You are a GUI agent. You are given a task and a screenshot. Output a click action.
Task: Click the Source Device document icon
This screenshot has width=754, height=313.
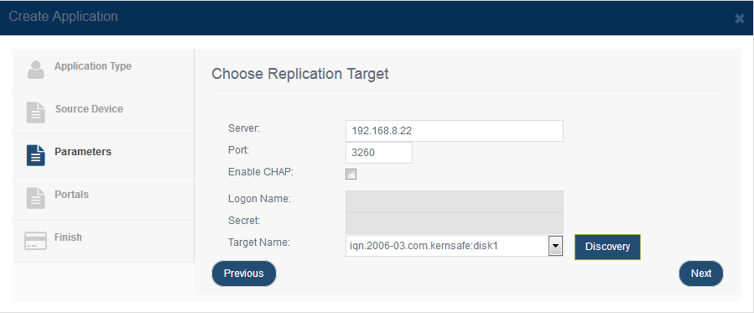click(35, 112)
